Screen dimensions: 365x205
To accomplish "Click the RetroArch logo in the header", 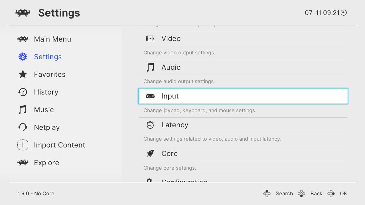I will coord(23,13).
